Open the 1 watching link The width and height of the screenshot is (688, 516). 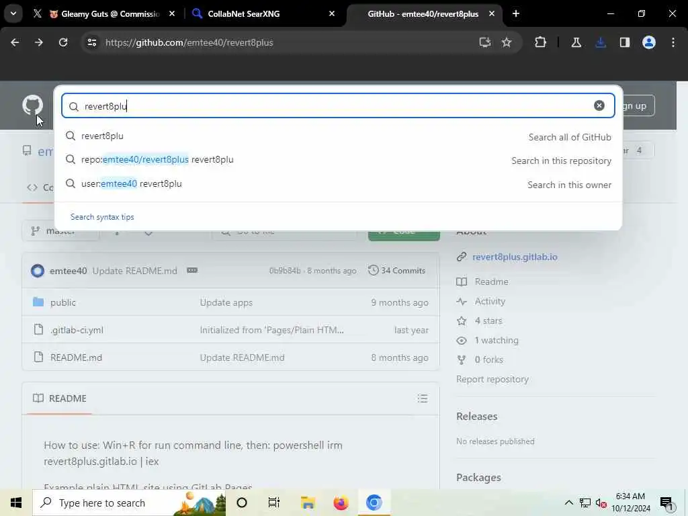click(497, 341)
